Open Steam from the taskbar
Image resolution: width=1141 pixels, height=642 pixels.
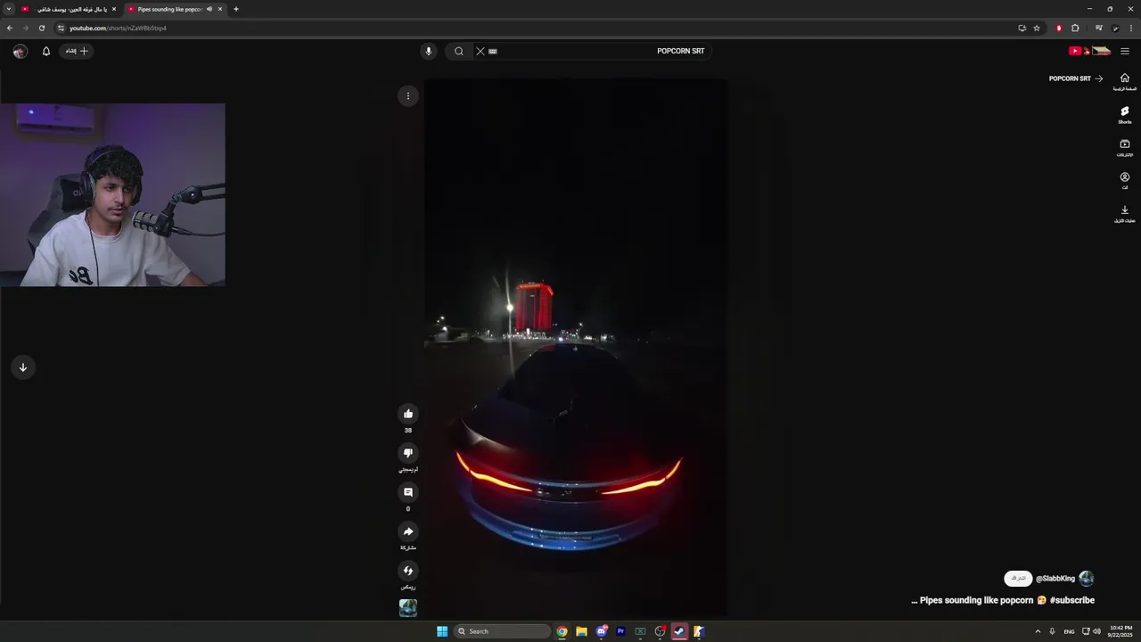679,631
